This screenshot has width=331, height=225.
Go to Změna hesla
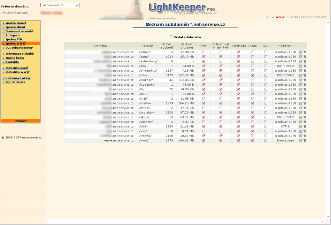[x=15, y=58]
